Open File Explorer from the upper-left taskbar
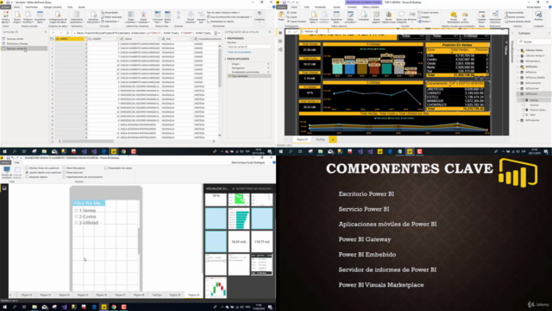 (44, 152)
